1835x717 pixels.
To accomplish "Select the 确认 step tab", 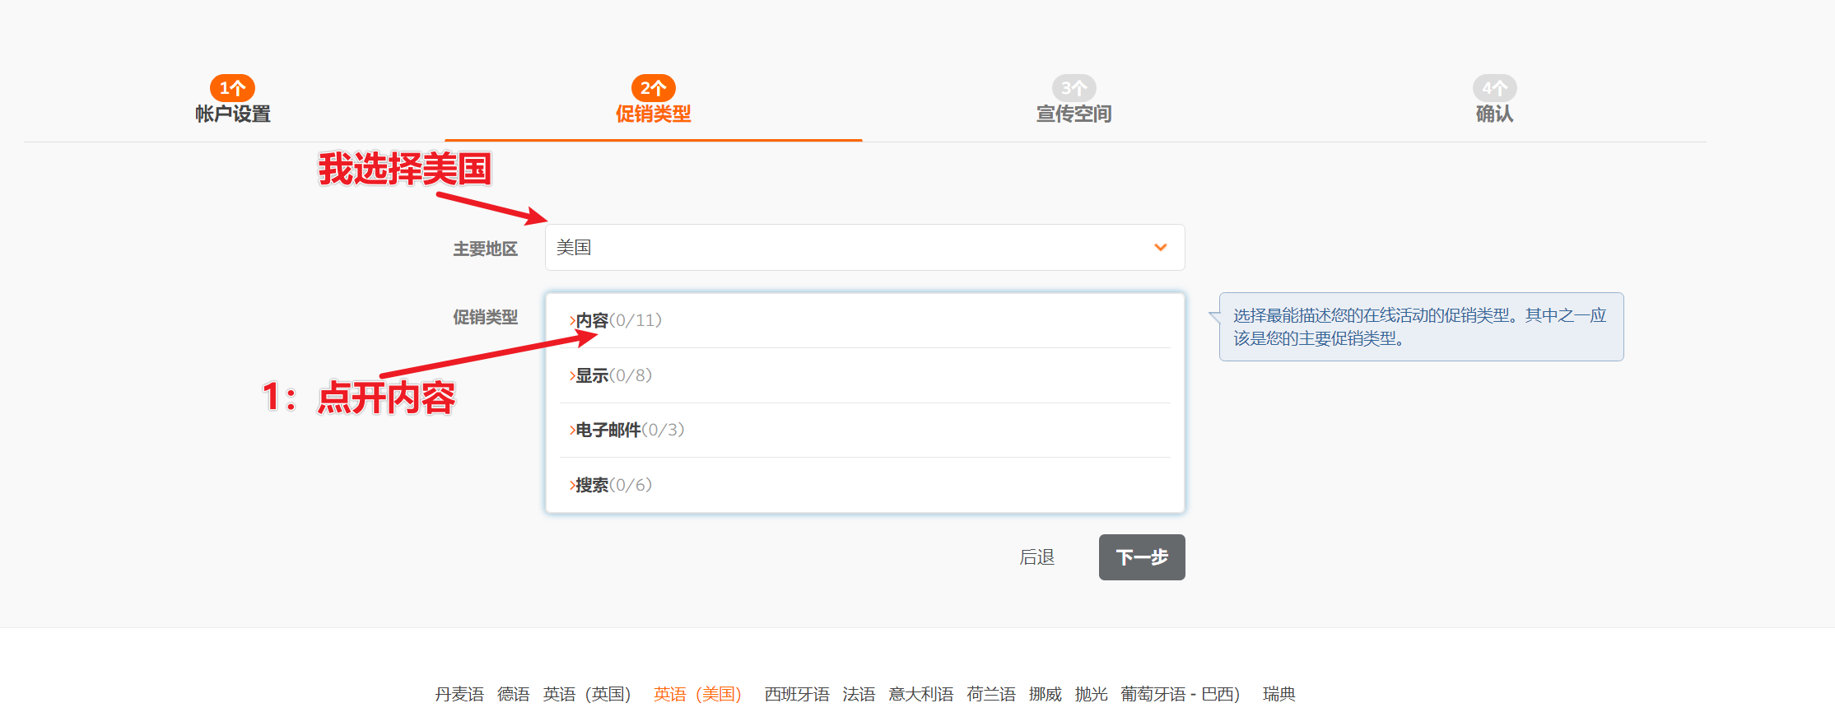I will pos(1494,114).
